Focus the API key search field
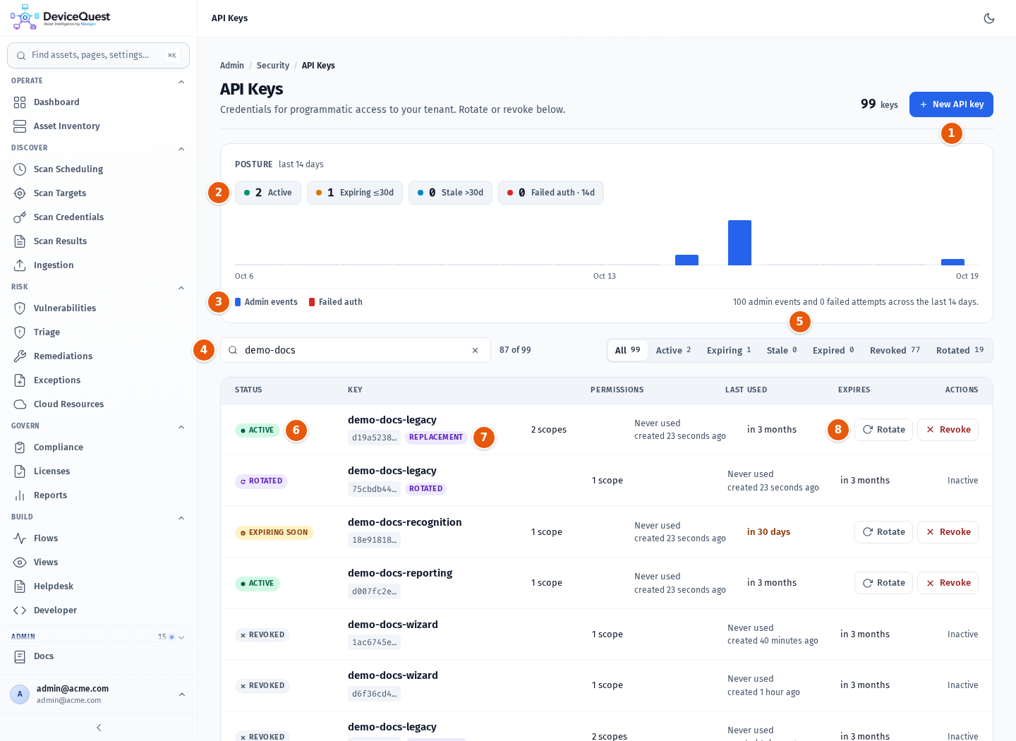Image resolution: width=1016 pixels, height=741 pixels. click(x=356, y=350)
